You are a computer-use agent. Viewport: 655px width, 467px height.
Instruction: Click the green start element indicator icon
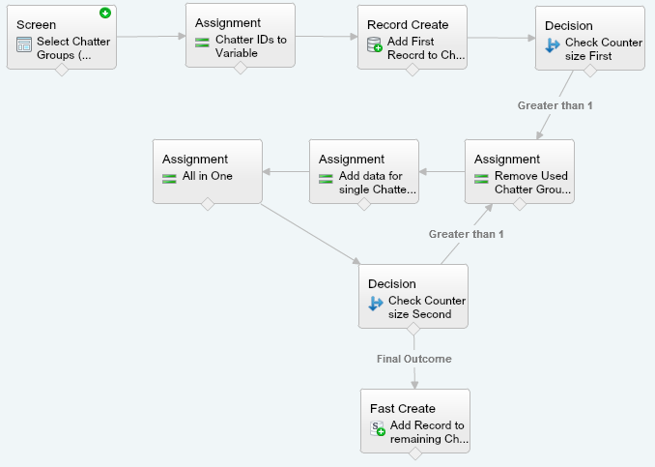click(x=105, y=14)
